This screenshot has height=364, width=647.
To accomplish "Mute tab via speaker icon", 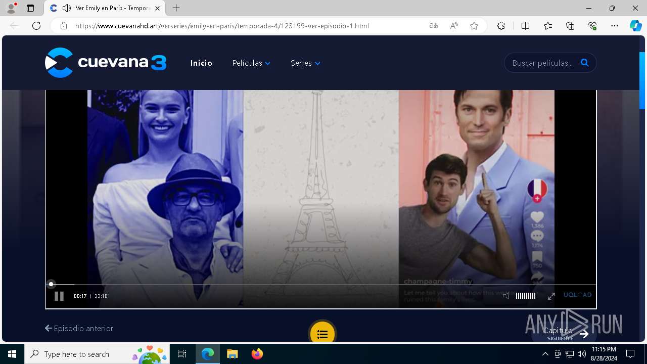I will (x=67, y=8).
